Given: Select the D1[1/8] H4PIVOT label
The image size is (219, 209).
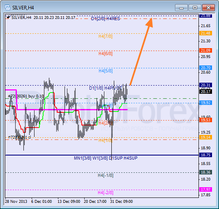Looking at the screenshot, I should click(106, 88).
